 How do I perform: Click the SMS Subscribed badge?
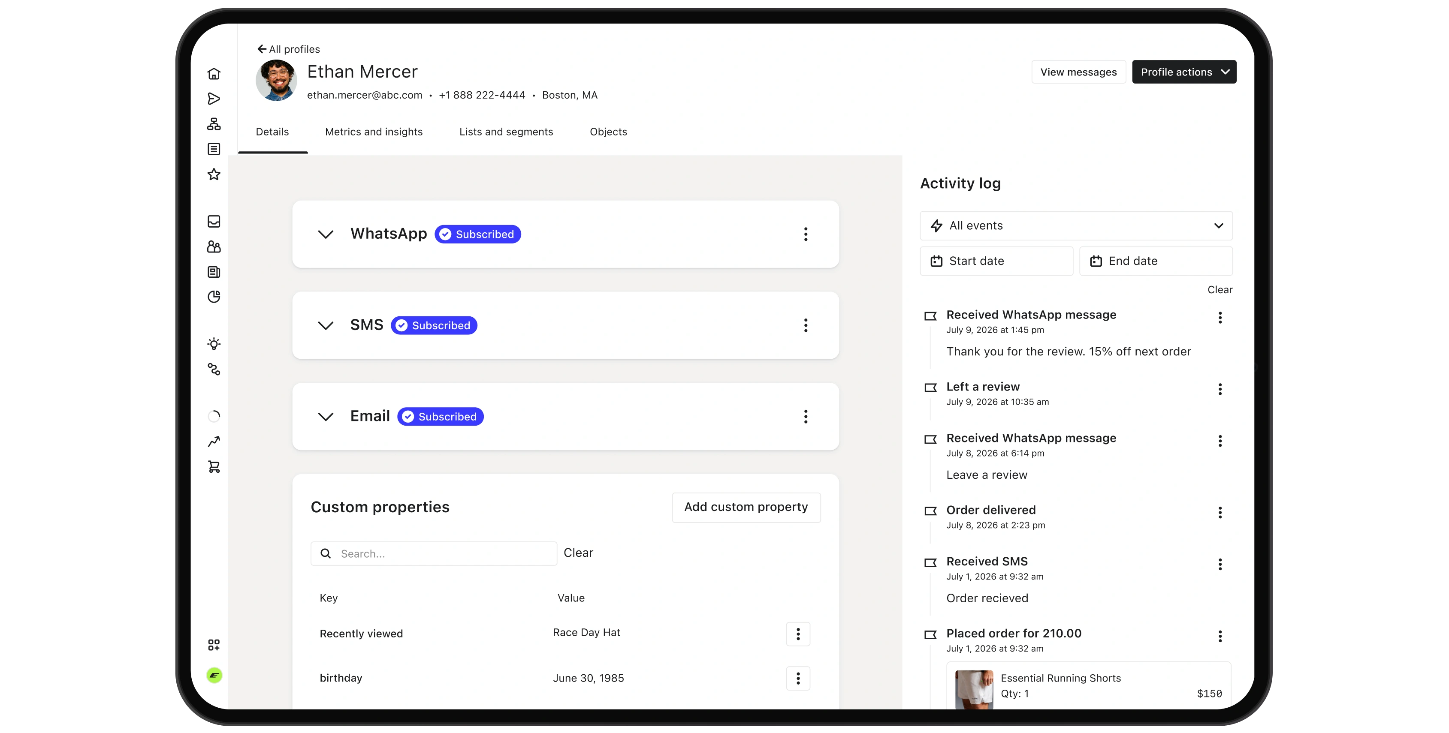pos(434,325)
